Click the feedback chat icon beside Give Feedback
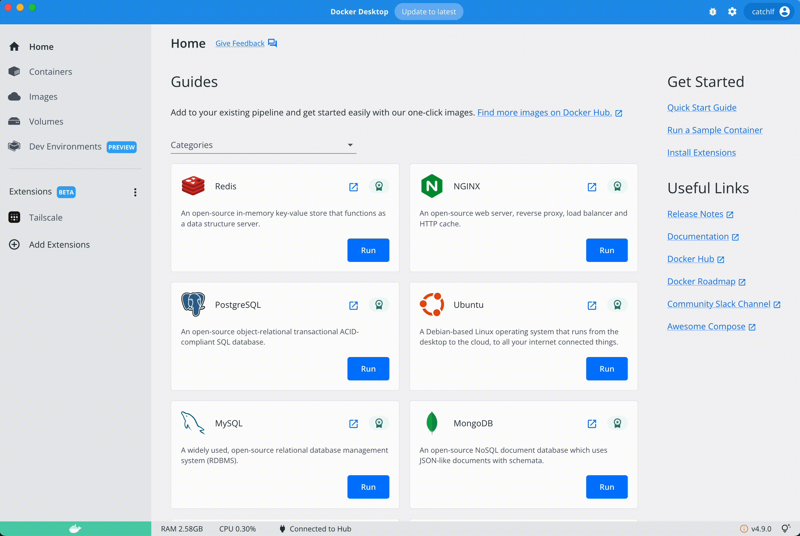 click(272, 43)
